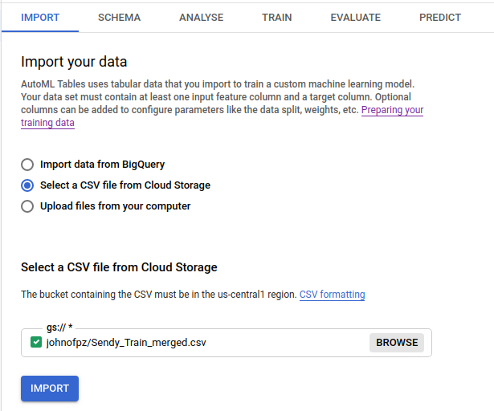494x411 pixels.
Task: Open the SCHEMA tab
Action: [119, 17]
